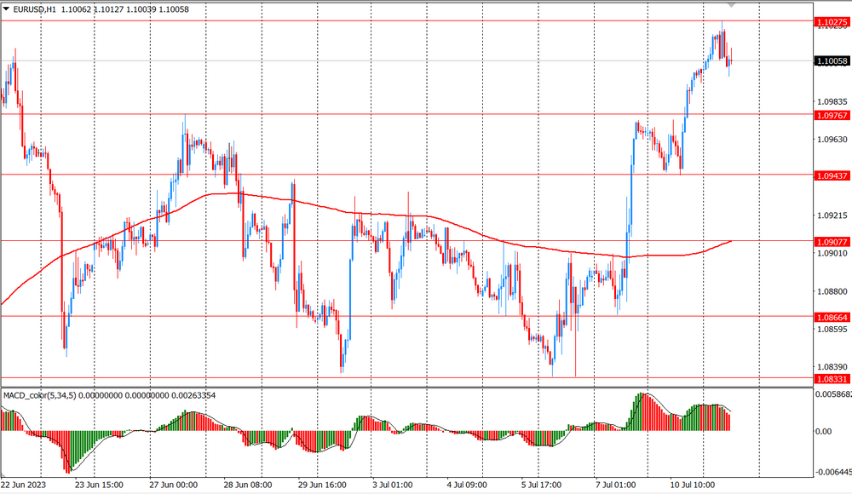This screenshot has height=494, width=852.
Task: Click the black triangle before EURUSD,H1
Action: pyautogui.click(x=6, y=9)
